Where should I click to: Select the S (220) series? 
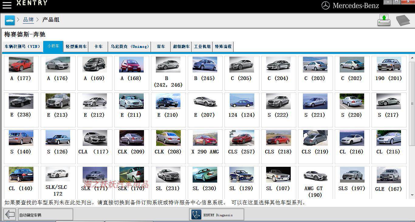pos(352,110)
